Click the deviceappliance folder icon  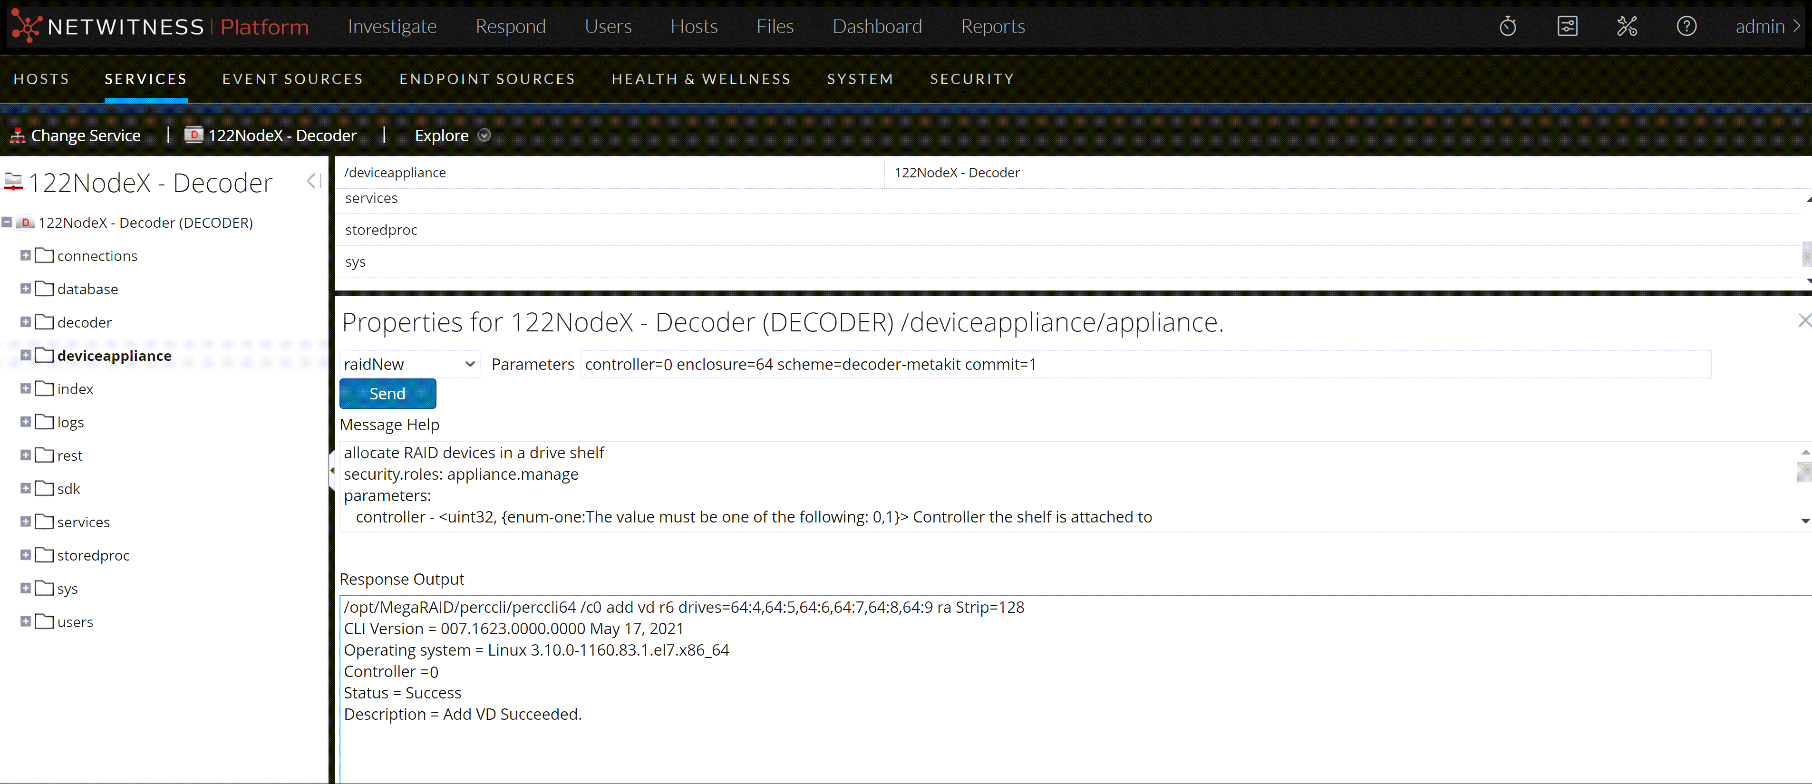(x=44, y=355)
